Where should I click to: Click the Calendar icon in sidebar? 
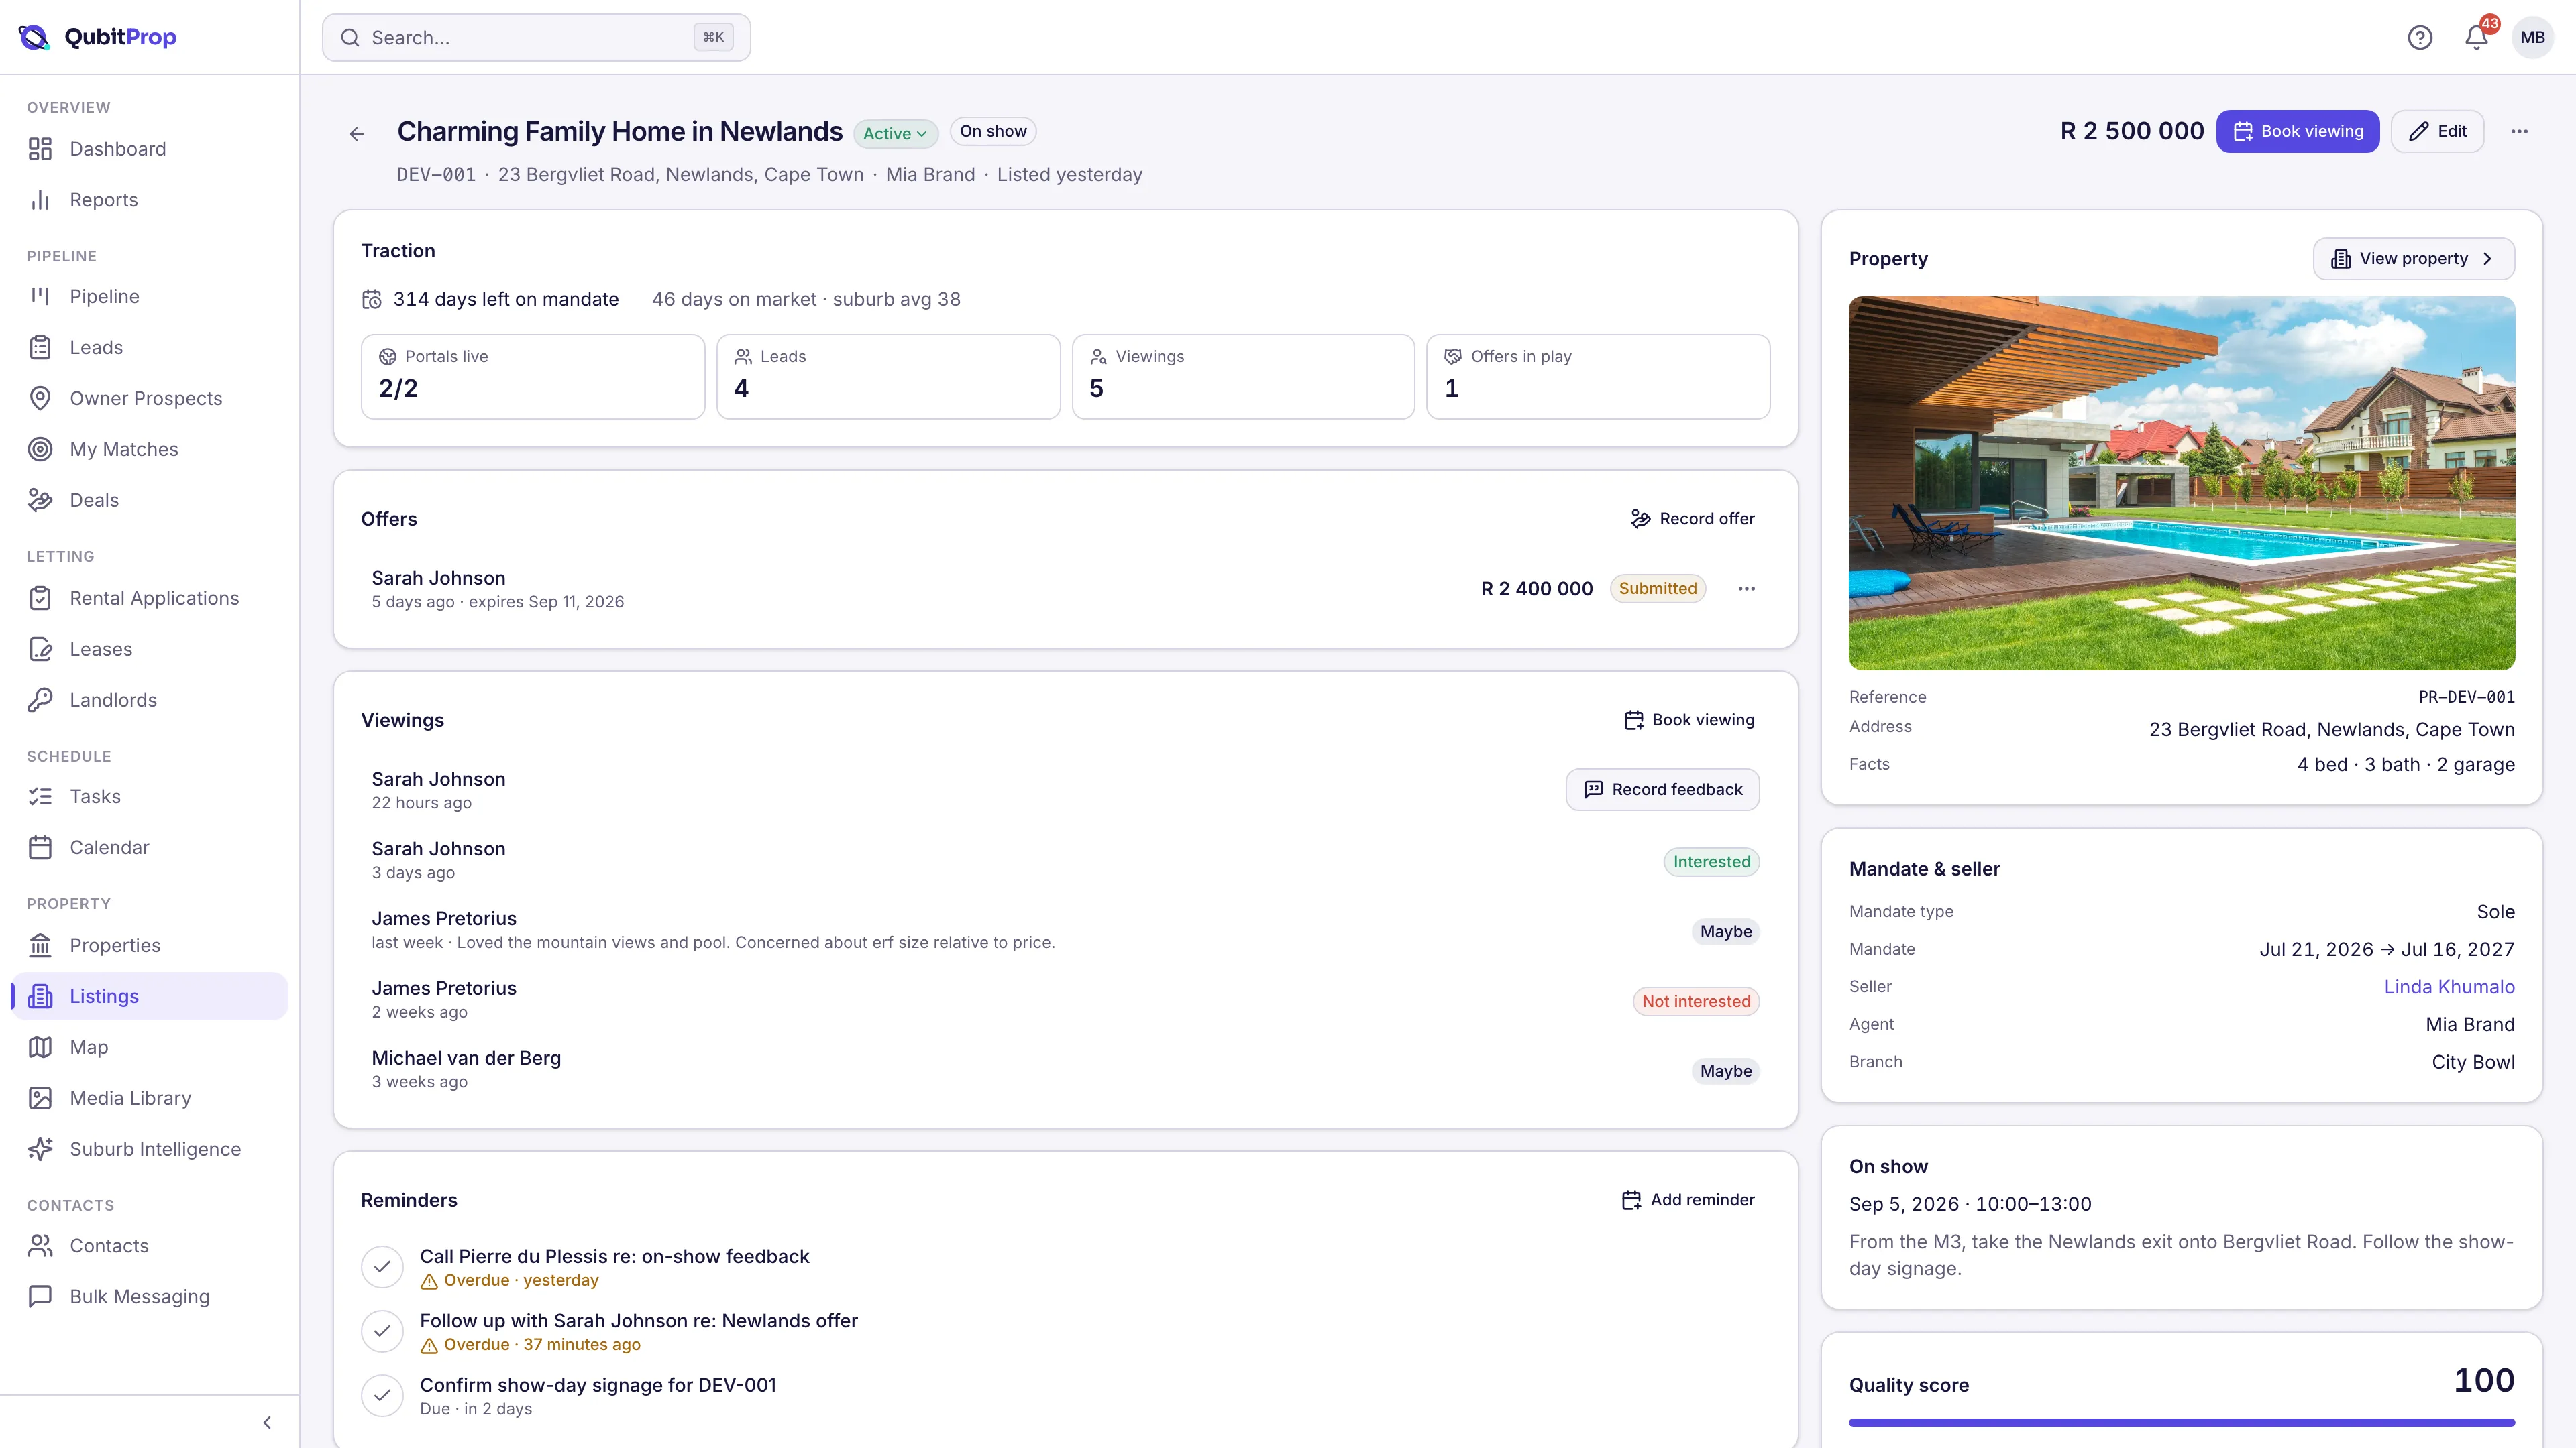[40, 847]
